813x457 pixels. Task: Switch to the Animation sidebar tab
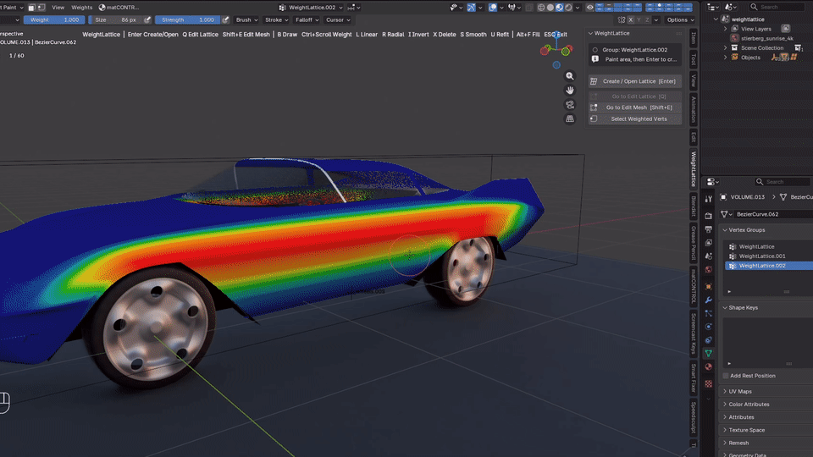coord(694,109)
